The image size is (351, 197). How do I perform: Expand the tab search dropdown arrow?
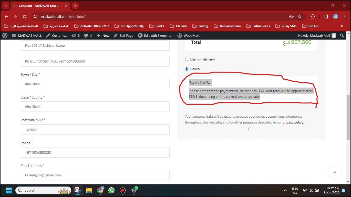[6, 6]
